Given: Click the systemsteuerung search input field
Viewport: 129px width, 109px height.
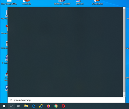Looking at the screenshot, I should pos(66,100).
